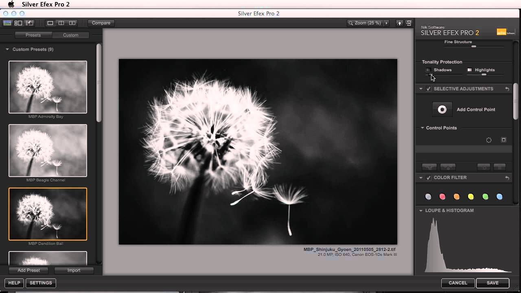This screenshot has width=521, height=293.
Task: Hide the preset browser panel
Action: [x=7, y=23]
